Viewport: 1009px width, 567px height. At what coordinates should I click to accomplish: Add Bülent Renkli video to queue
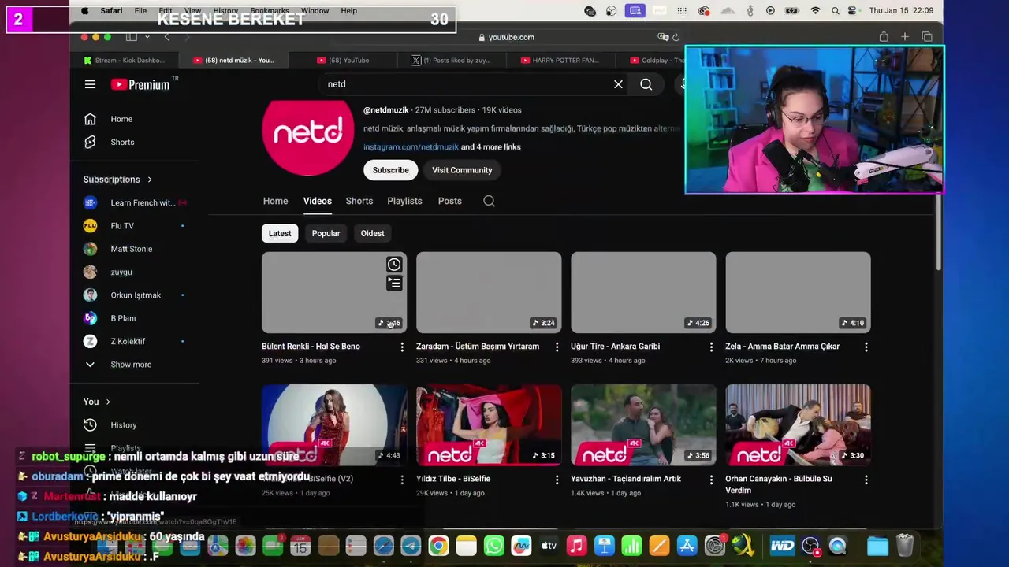pyautogui.click(x=394, y=283)
